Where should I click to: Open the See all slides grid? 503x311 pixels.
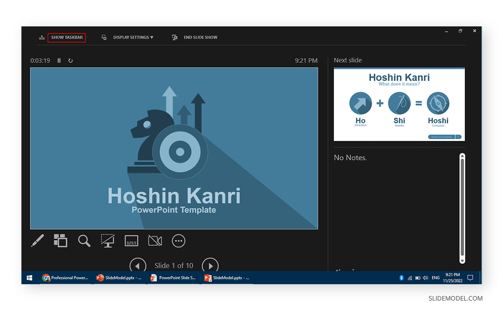click(x=60, y=241)
